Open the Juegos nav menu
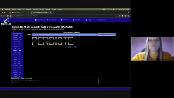174x98 pixels. (x=89, y=20)
